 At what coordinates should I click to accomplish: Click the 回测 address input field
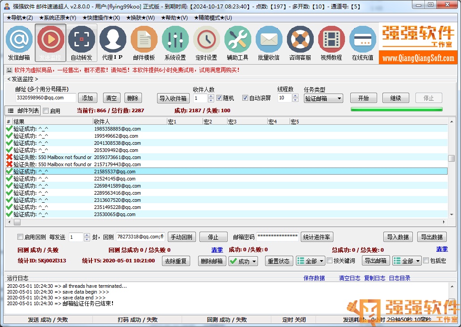[x=141, y=237]
